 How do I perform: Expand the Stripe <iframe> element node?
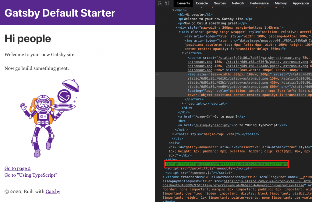point(164,177)
